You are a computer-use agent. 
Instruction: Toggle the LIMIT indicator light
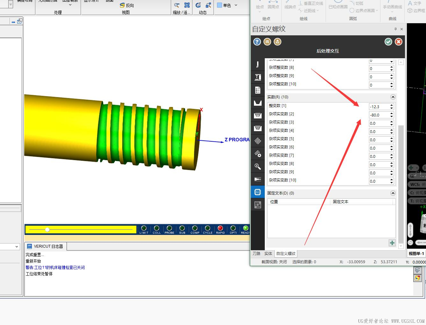pos(144,228)
